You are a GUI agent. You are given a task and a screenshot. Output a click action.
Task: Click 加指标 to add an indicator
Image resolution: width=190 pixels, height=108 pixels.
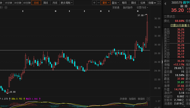click(x=132, y=99)
